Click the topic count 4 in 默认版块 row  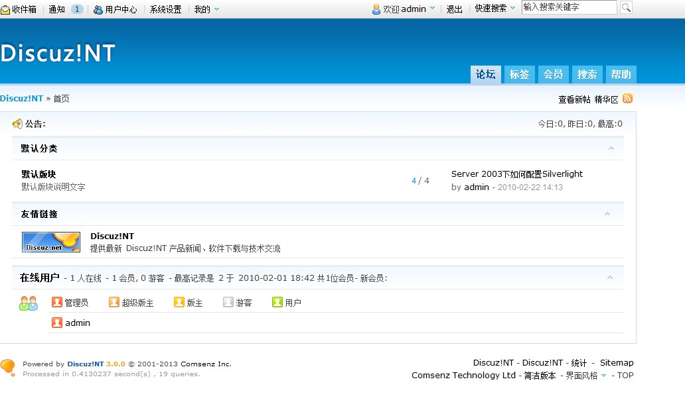click(414, 180)
